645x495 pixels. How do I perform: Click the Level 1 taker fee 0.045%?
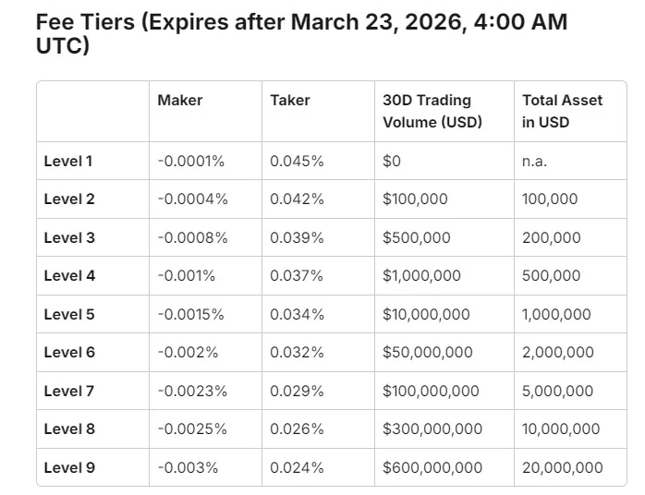coord(297,161)
